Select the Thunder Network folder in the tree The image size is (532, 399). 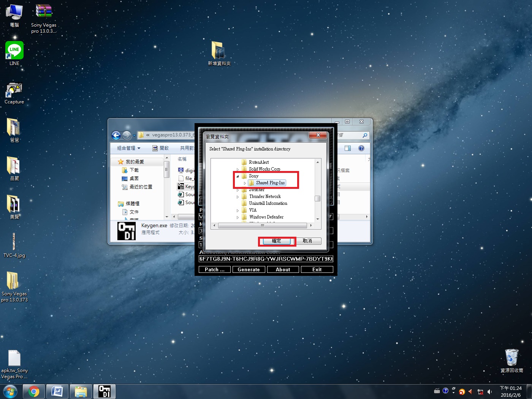[x=265, y=196]
